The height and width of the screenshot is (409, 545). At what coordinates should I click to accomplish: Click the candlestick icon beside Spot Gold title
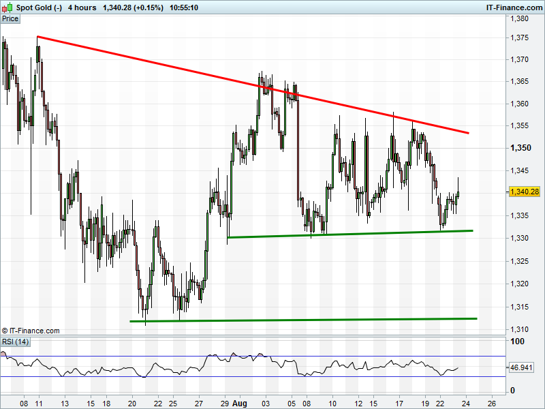[x=7, y=7]
